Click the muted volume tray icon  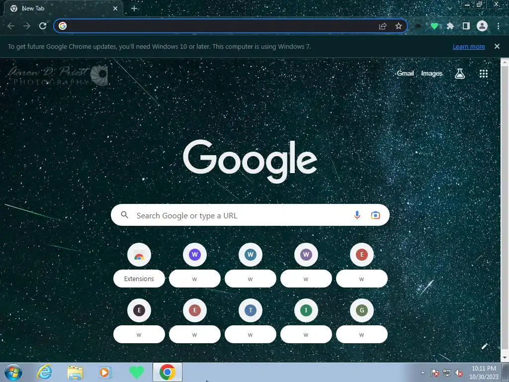click(459, 373)
